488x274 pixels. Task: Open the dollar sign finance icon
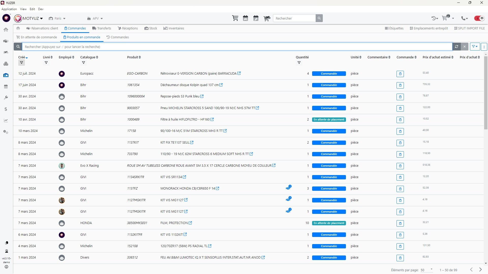(6, 109)
